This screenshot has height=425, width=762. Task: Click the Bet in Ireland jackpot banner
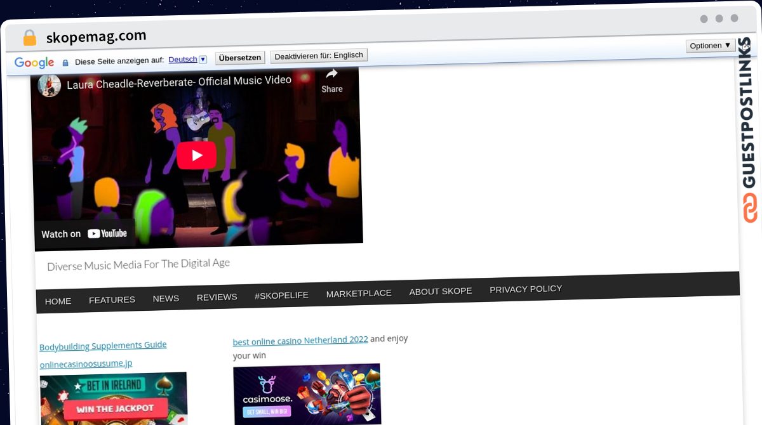[x=114, y=399]
